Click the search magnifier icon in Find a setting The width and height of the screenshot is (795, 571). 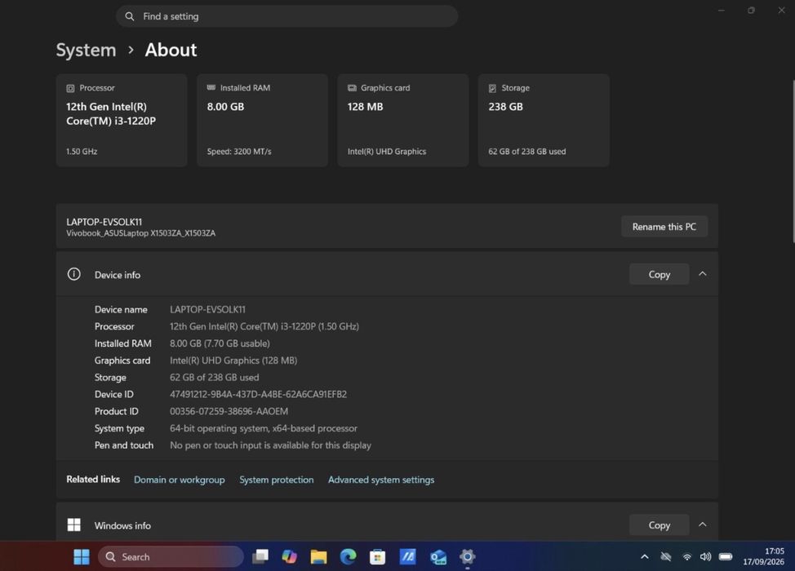pyautogui.click(x=130, y=16)
